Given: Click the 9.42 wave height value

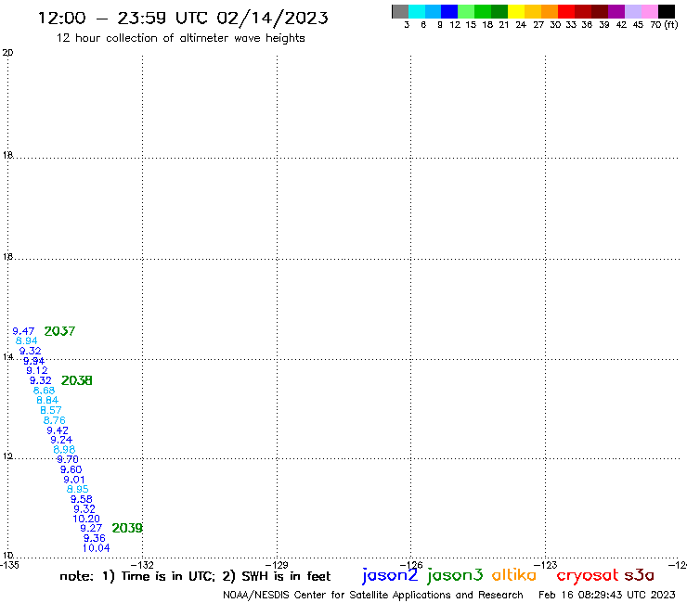Looking at the screenshot, I should [58, 430].
